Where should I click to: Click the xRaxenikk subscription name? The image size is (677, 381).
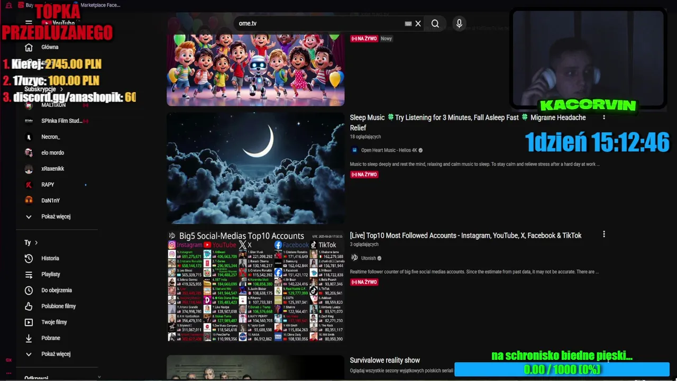click(x=52, y=169)
